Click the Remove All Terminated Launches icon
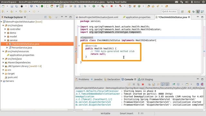The image size is (206, 116). pyautogui.click(x=138, y=84)
